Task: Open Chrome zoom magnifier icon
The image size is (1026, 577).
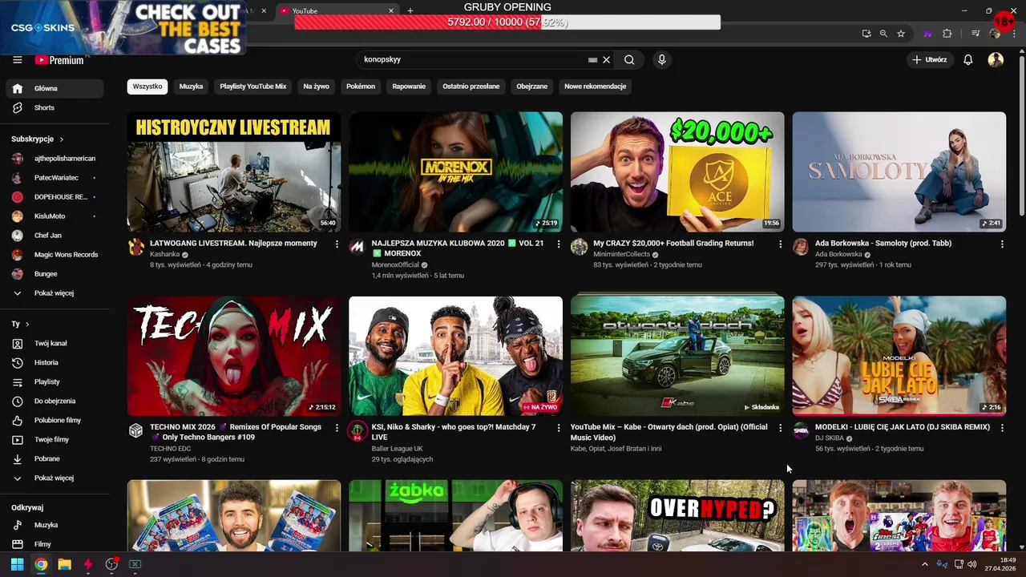Action: click(883, 34)
